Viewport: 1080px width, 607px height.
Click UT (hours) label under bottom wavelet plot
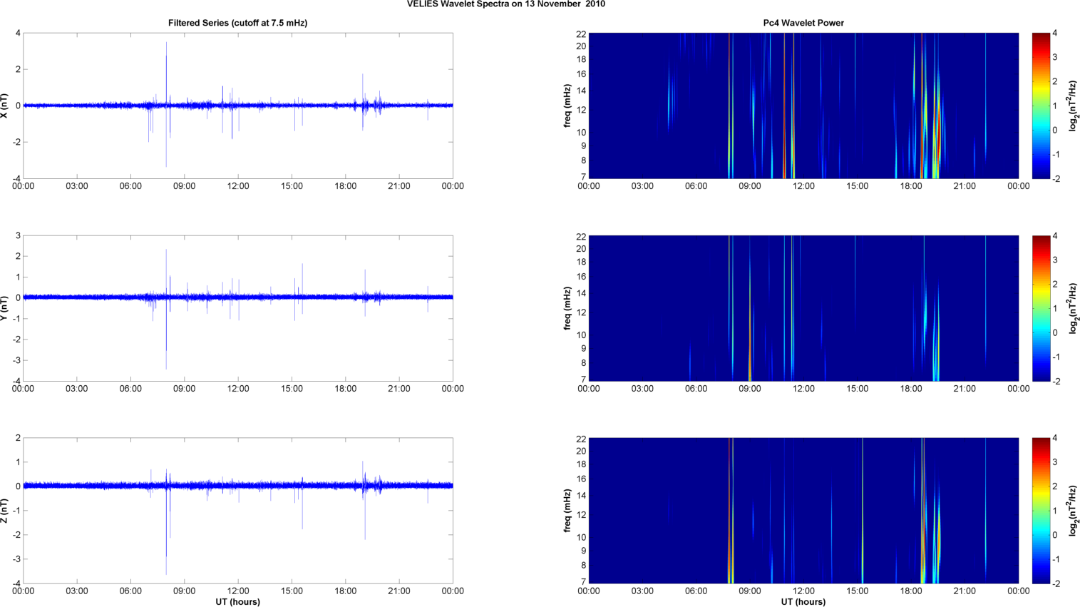coord(803,601)
